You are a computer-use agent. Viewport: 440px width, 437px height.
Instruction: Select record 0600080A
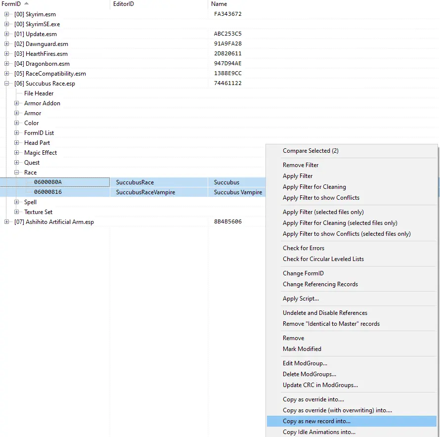coord(47,182)
